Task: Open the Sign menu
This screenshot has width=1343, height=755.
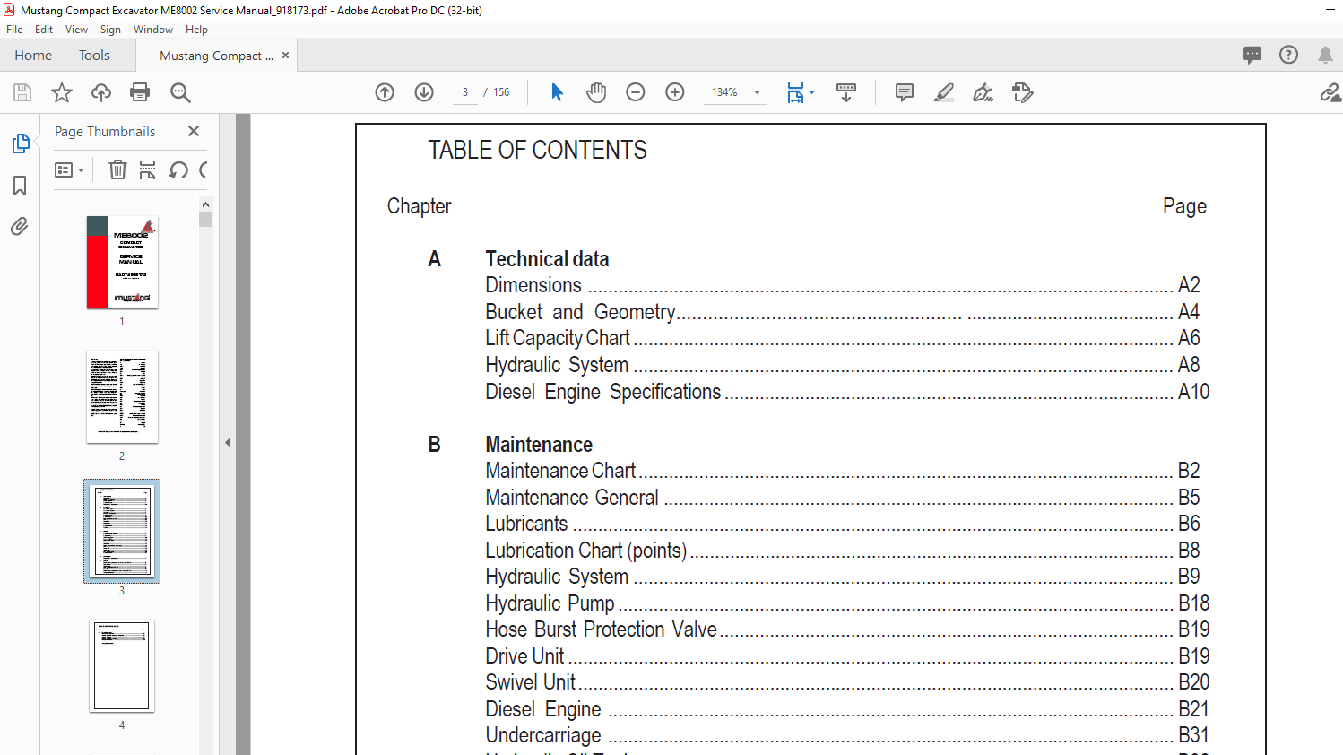Action: point(110,30)
